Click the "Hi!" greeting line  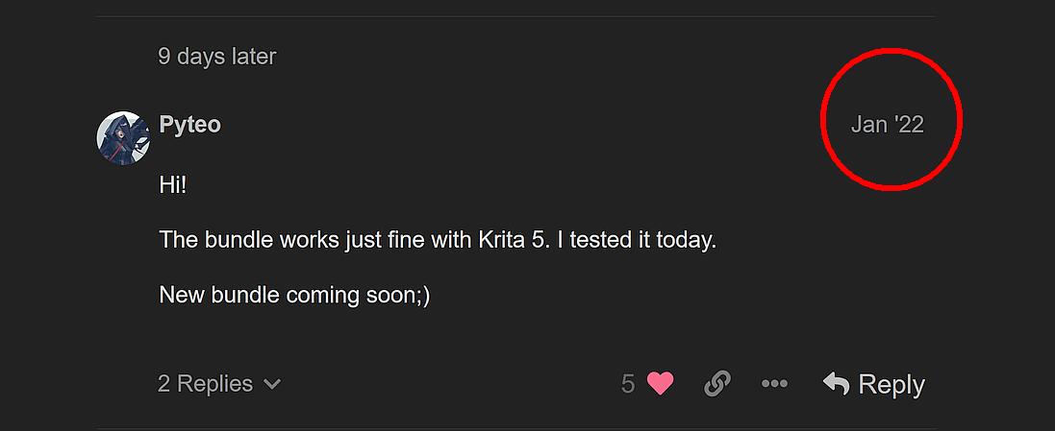(172, 184)
